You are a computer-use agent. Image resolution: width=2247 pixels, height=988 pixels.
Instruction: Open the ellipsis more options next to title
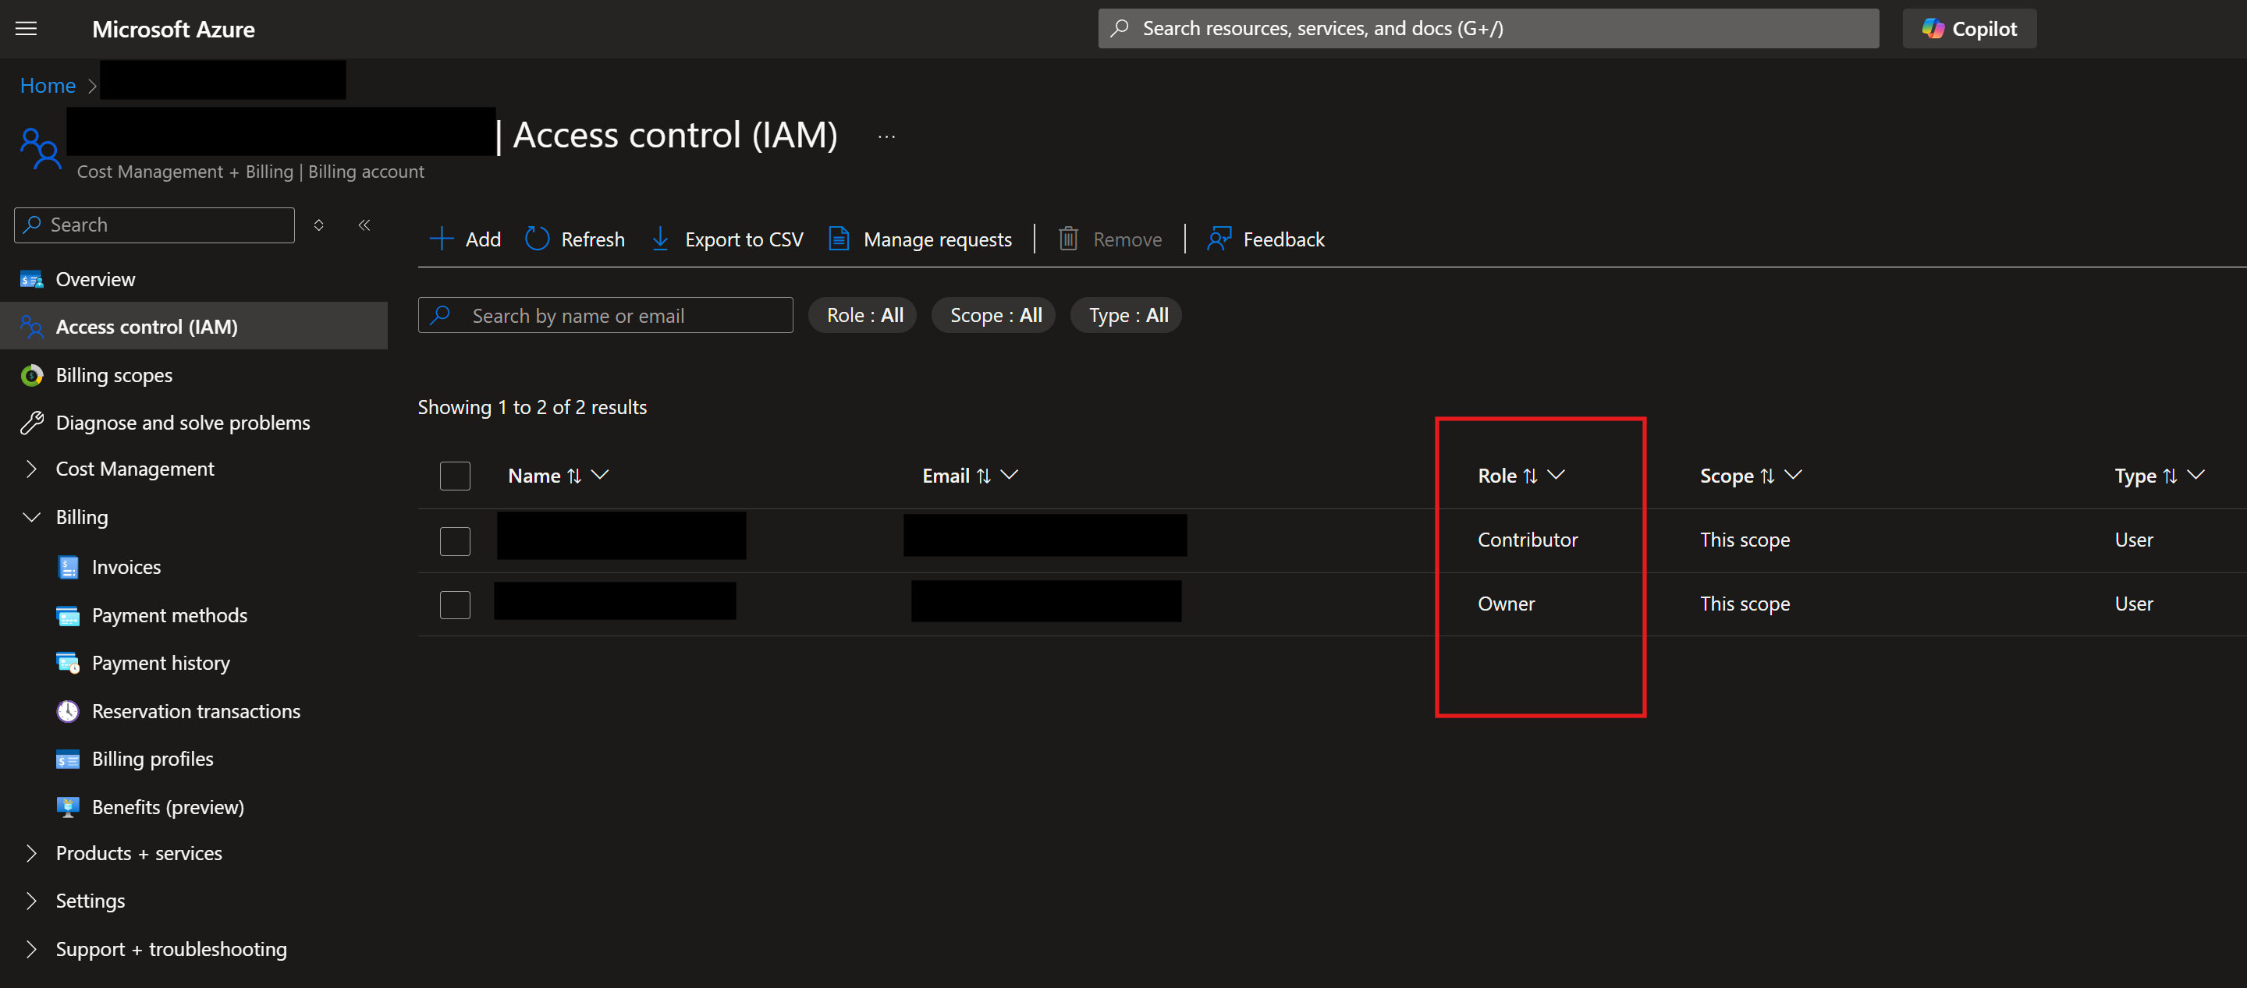coord(886,137)
